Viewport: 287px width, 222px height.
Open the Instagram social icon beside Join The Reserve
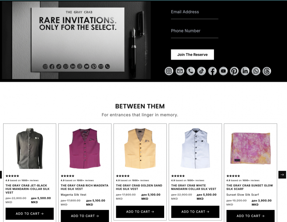click(169, 71)
